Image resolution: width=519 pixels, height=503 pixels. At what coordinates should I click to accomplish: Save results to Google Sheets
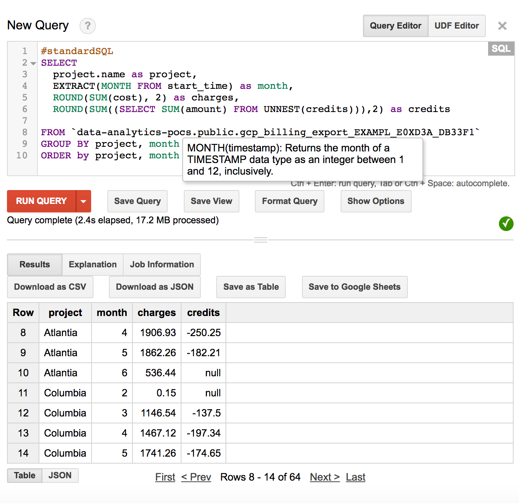pos(354,287)
